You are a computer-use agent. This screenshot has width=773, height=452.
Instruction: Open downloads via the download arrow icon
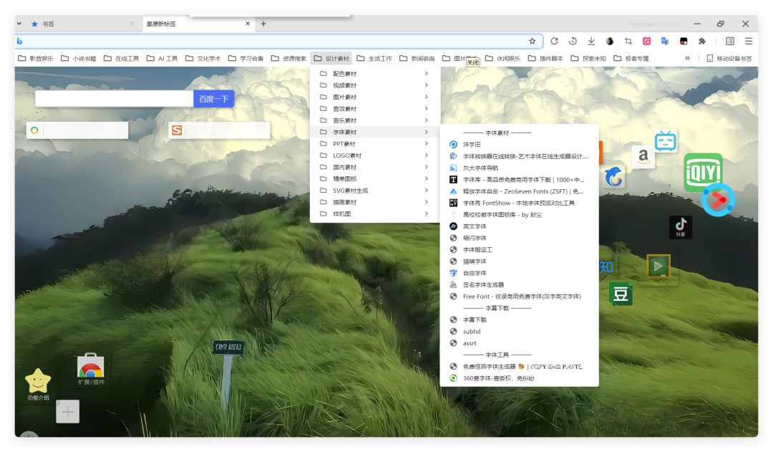[x=591, y=41]
